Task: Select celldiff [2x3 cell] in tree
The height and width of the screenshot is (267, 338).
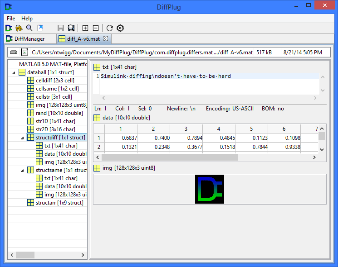Action: tap(55, 81)
